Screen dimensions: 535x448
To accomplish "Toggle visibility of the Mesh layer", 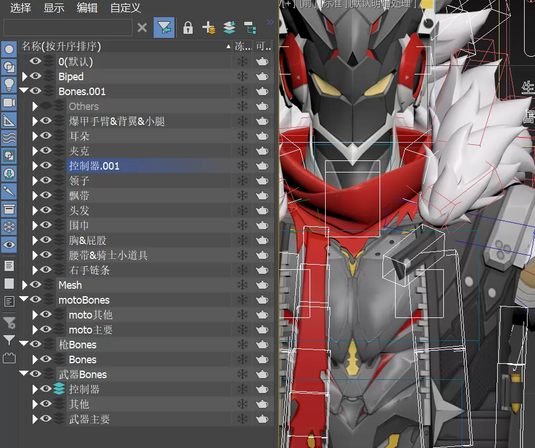I will [x=35, y=284].
